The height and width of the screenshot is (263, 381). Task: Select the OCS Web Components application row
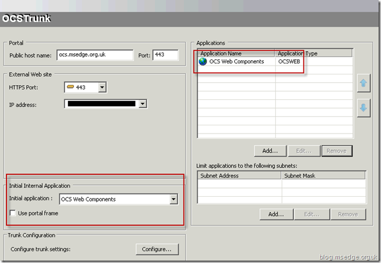click(275, 61)
